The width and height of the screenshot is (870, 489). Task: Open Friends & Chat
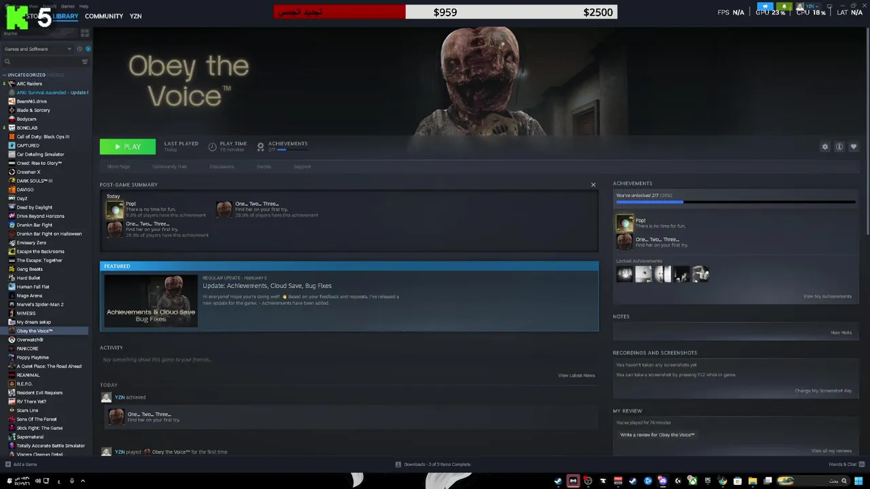tap(846, 465)
